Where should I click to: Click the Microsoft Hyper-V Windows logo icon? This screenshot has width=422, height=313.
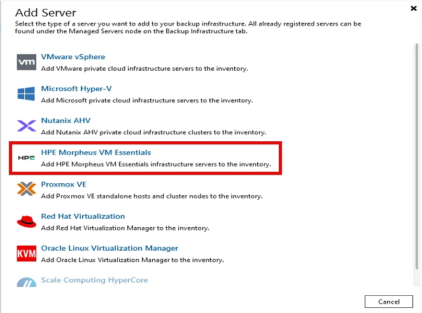tap(26, 94)
